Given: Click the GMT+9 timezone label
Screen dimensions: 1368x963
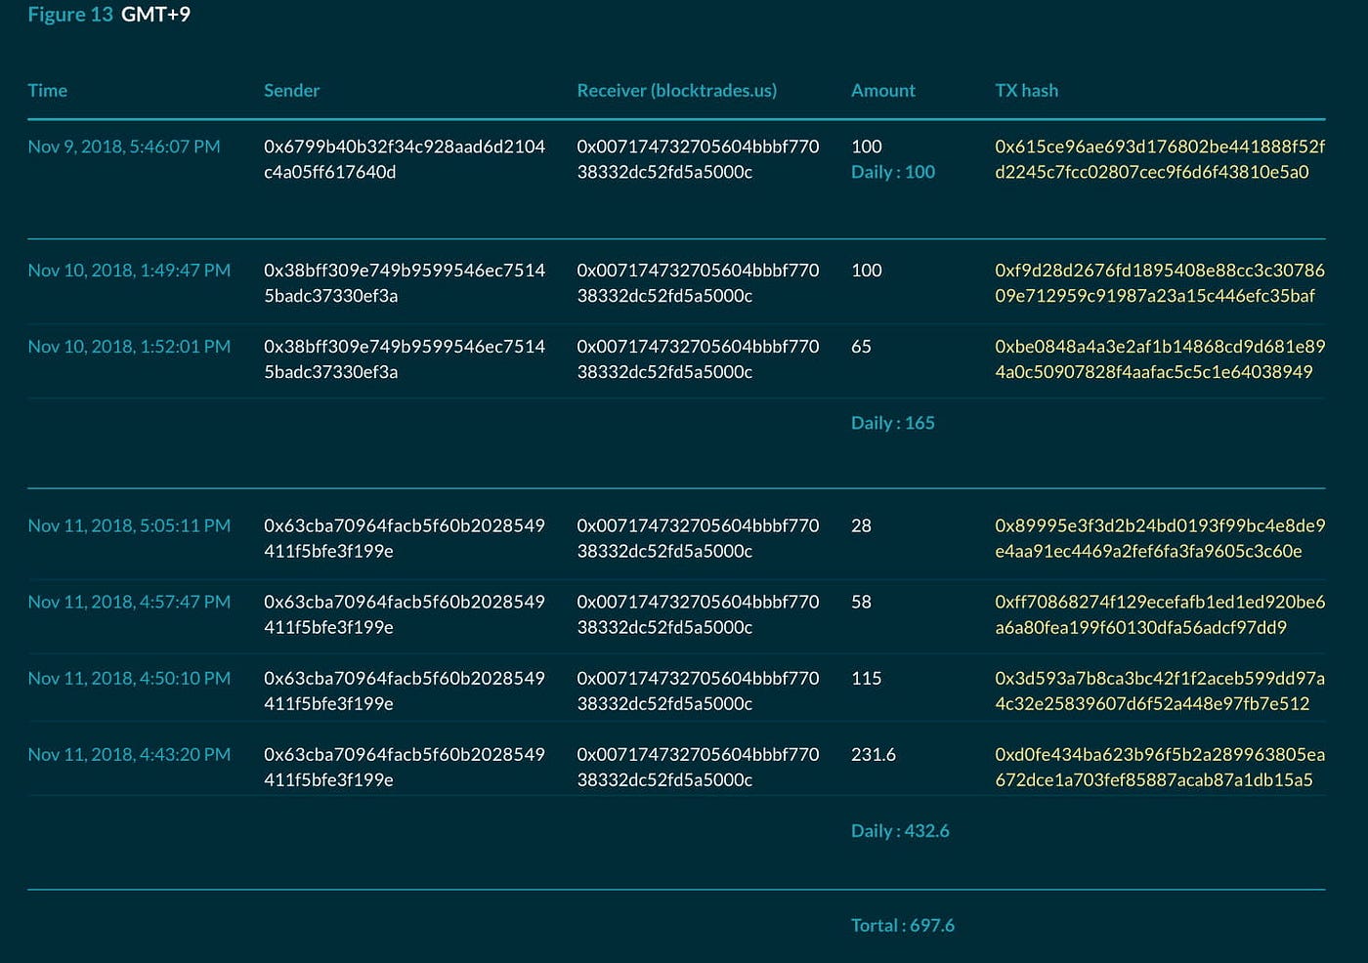Looking at the screenshot, I should pos(155,14).
